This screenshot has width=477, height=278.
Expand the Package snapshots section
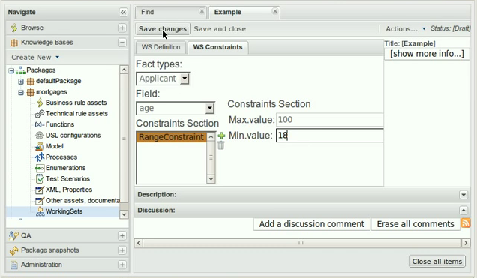(x=122, y=250)
